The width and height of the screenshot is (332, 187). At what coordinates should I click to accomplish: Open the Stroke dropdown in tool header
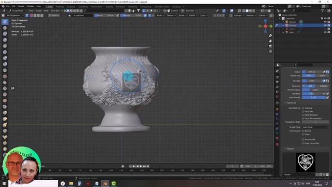click(x=182, y=16)
